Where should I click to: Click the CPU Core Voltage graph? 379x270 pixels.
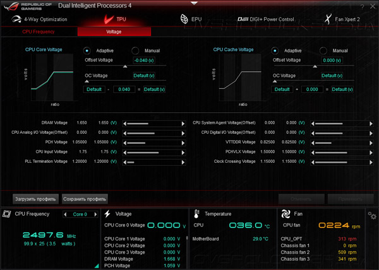click(x=52, y=77)
